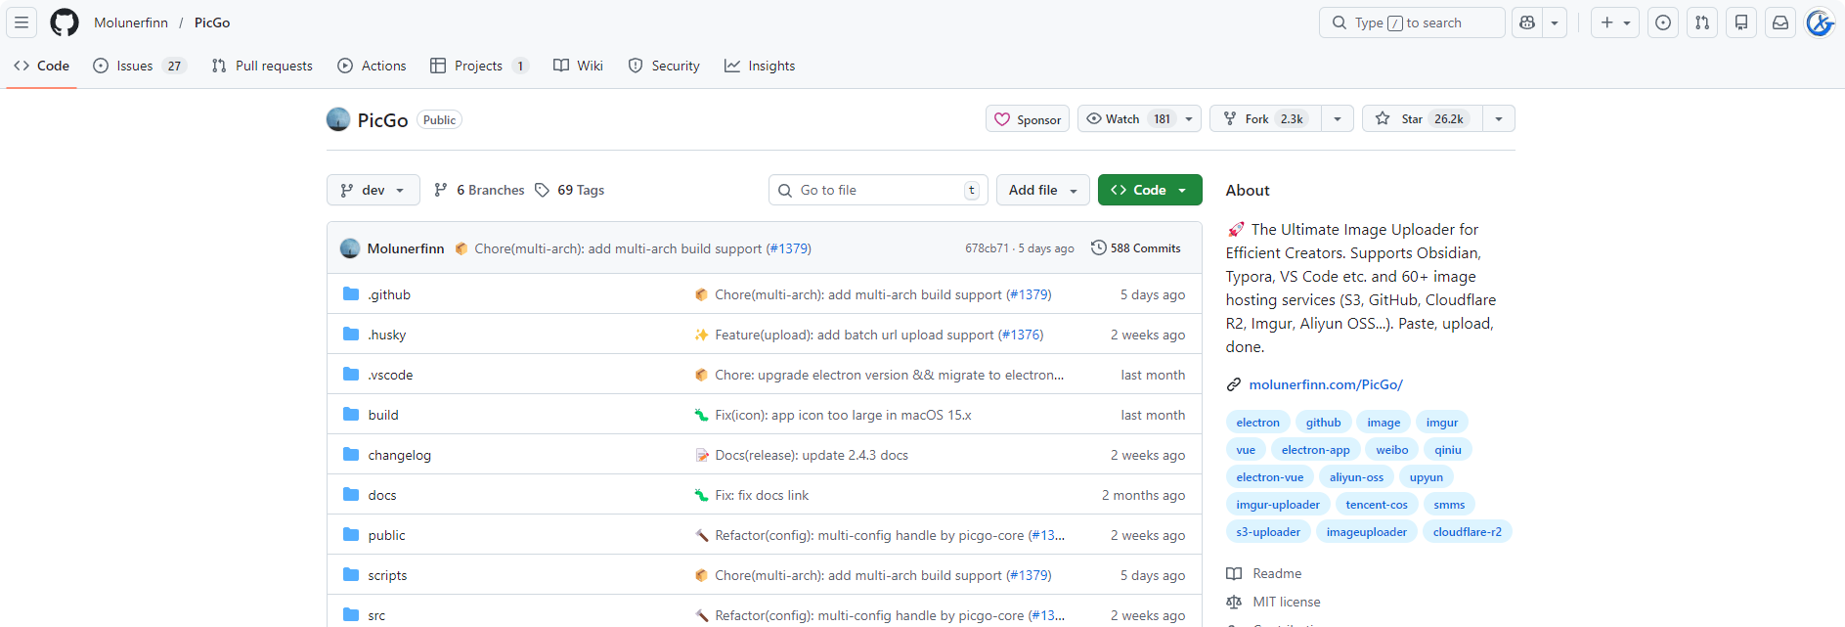View the 69 Tags link

tap(569, 190)
